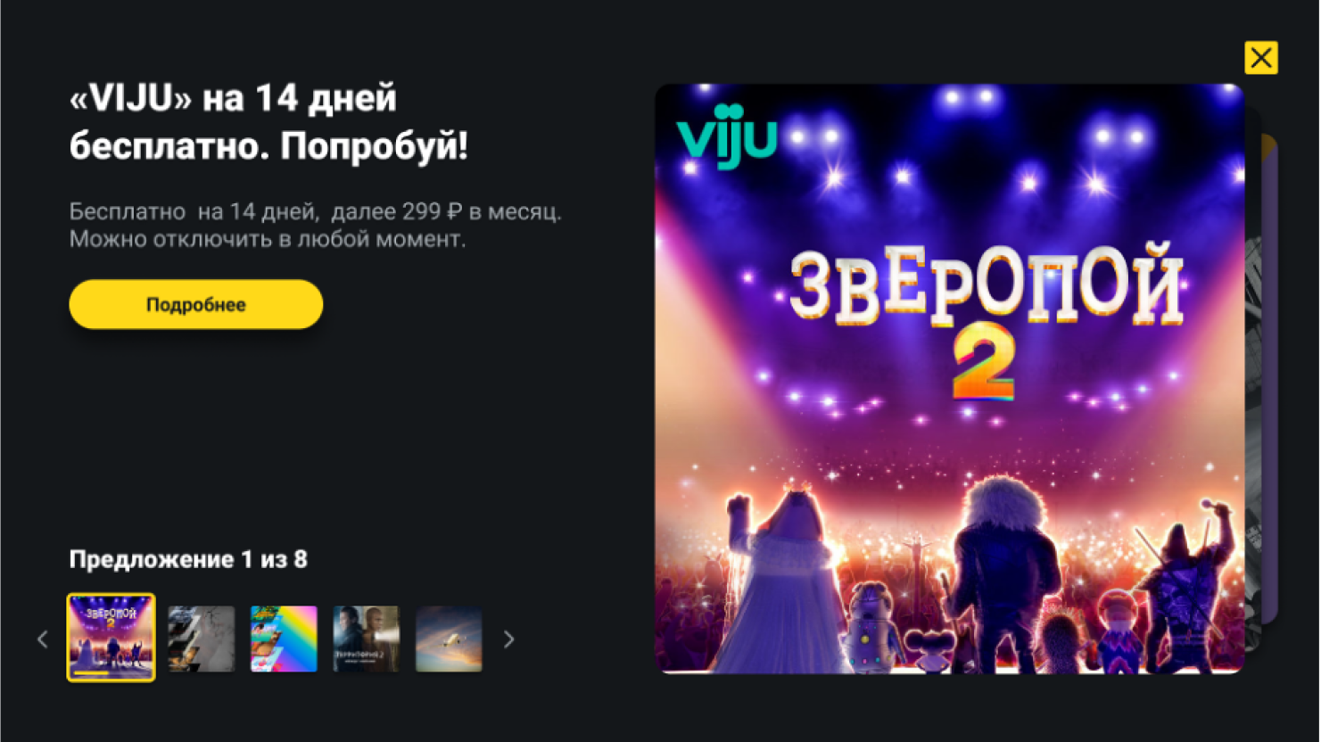This screenshot has height=742, width=1321.
Task: Close the VIJU offer popup
Action: 1260,58
